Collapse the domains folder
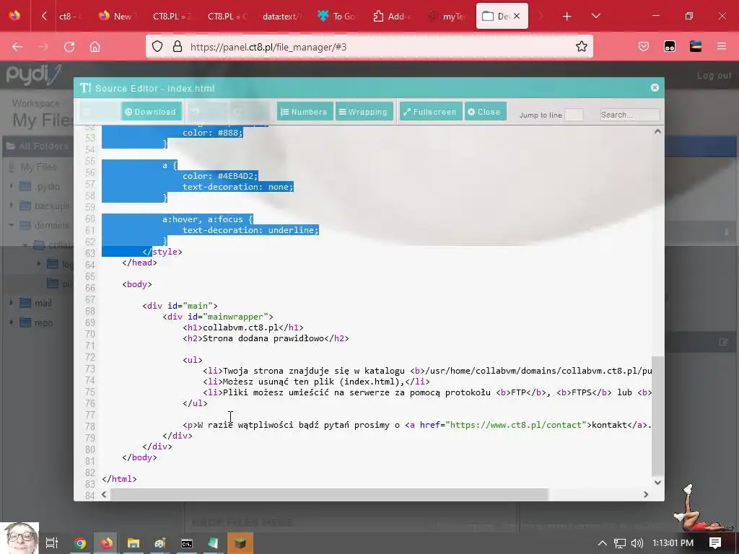Image resolution: width=739 pixels, height=554 pixels. click(12, 225)
